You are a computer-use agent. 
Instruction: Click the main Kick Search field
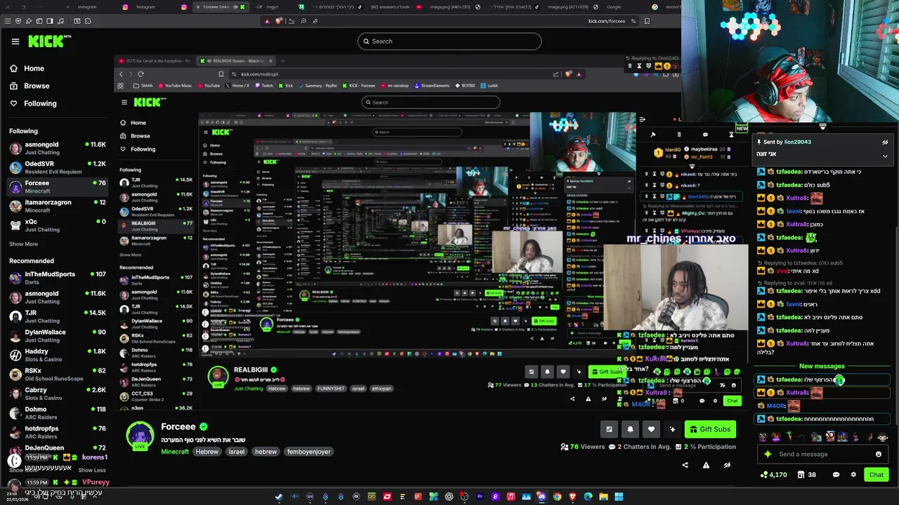coord(449,41)
